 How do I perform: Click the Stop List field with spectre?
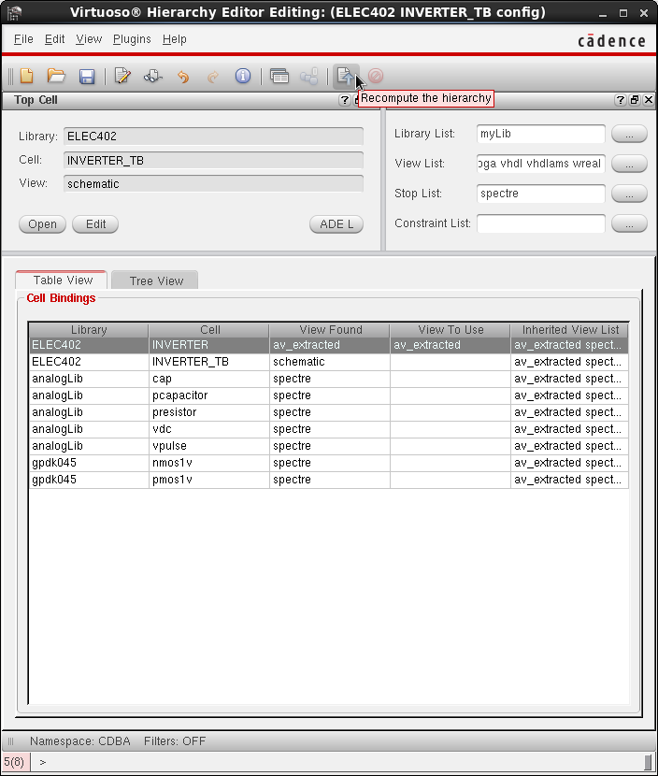click(541, 194)
